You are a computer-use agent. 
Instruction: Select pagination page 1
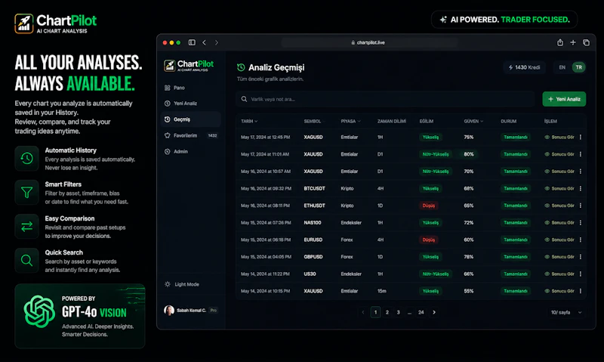375,312
